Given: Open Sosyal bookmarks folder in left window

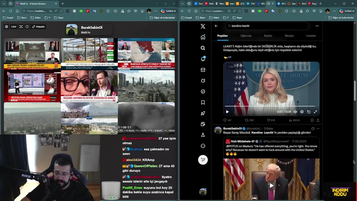Looking at the screenshot, I should pyautogui.click(x=8, y=18).
